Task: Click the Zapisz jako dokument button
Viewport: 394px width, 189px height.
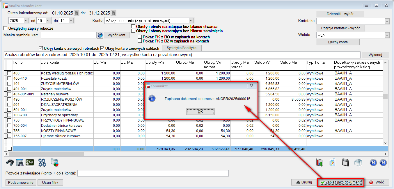Action: (341, 182)
